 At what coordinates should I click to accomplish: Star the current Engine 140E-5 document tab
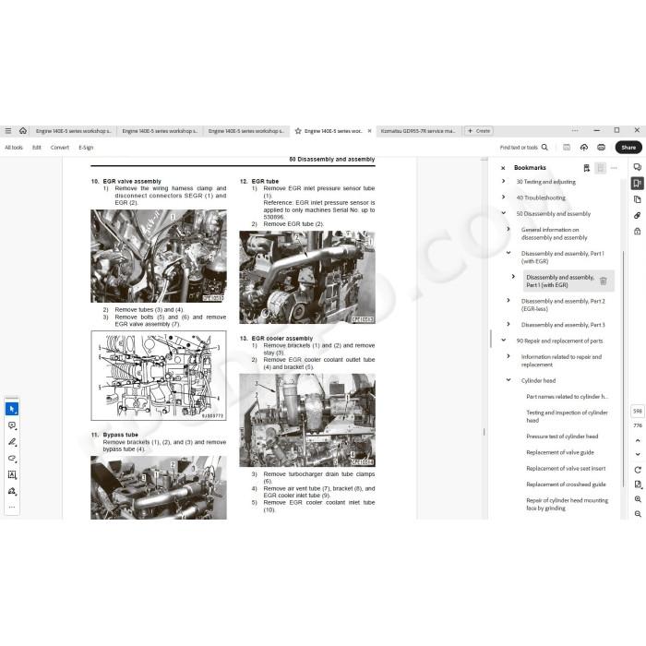298,131
